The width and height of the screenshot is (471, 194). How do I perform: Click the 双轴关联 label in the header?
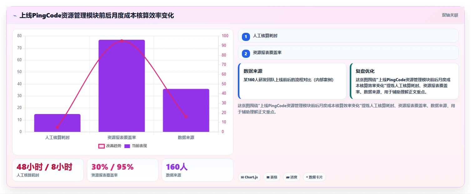pyautogui.click(x=450, y=15)
